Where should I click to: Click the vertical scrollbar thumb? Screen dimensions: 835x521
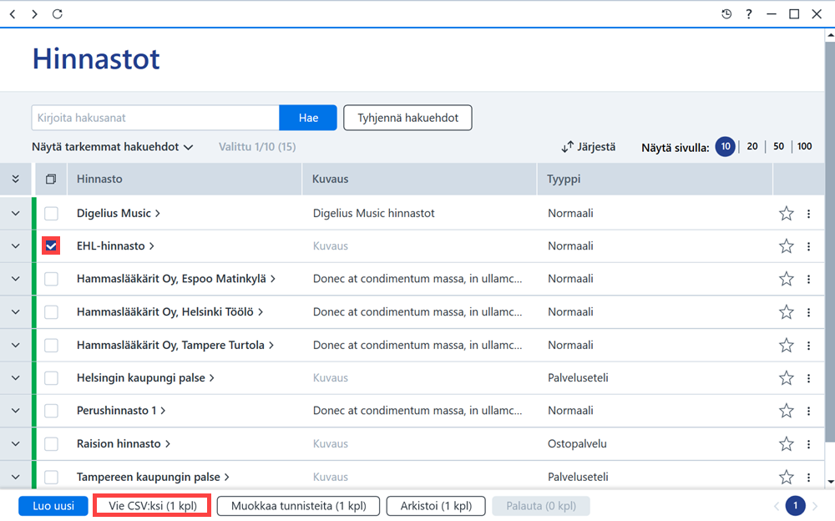coord(830,242)
